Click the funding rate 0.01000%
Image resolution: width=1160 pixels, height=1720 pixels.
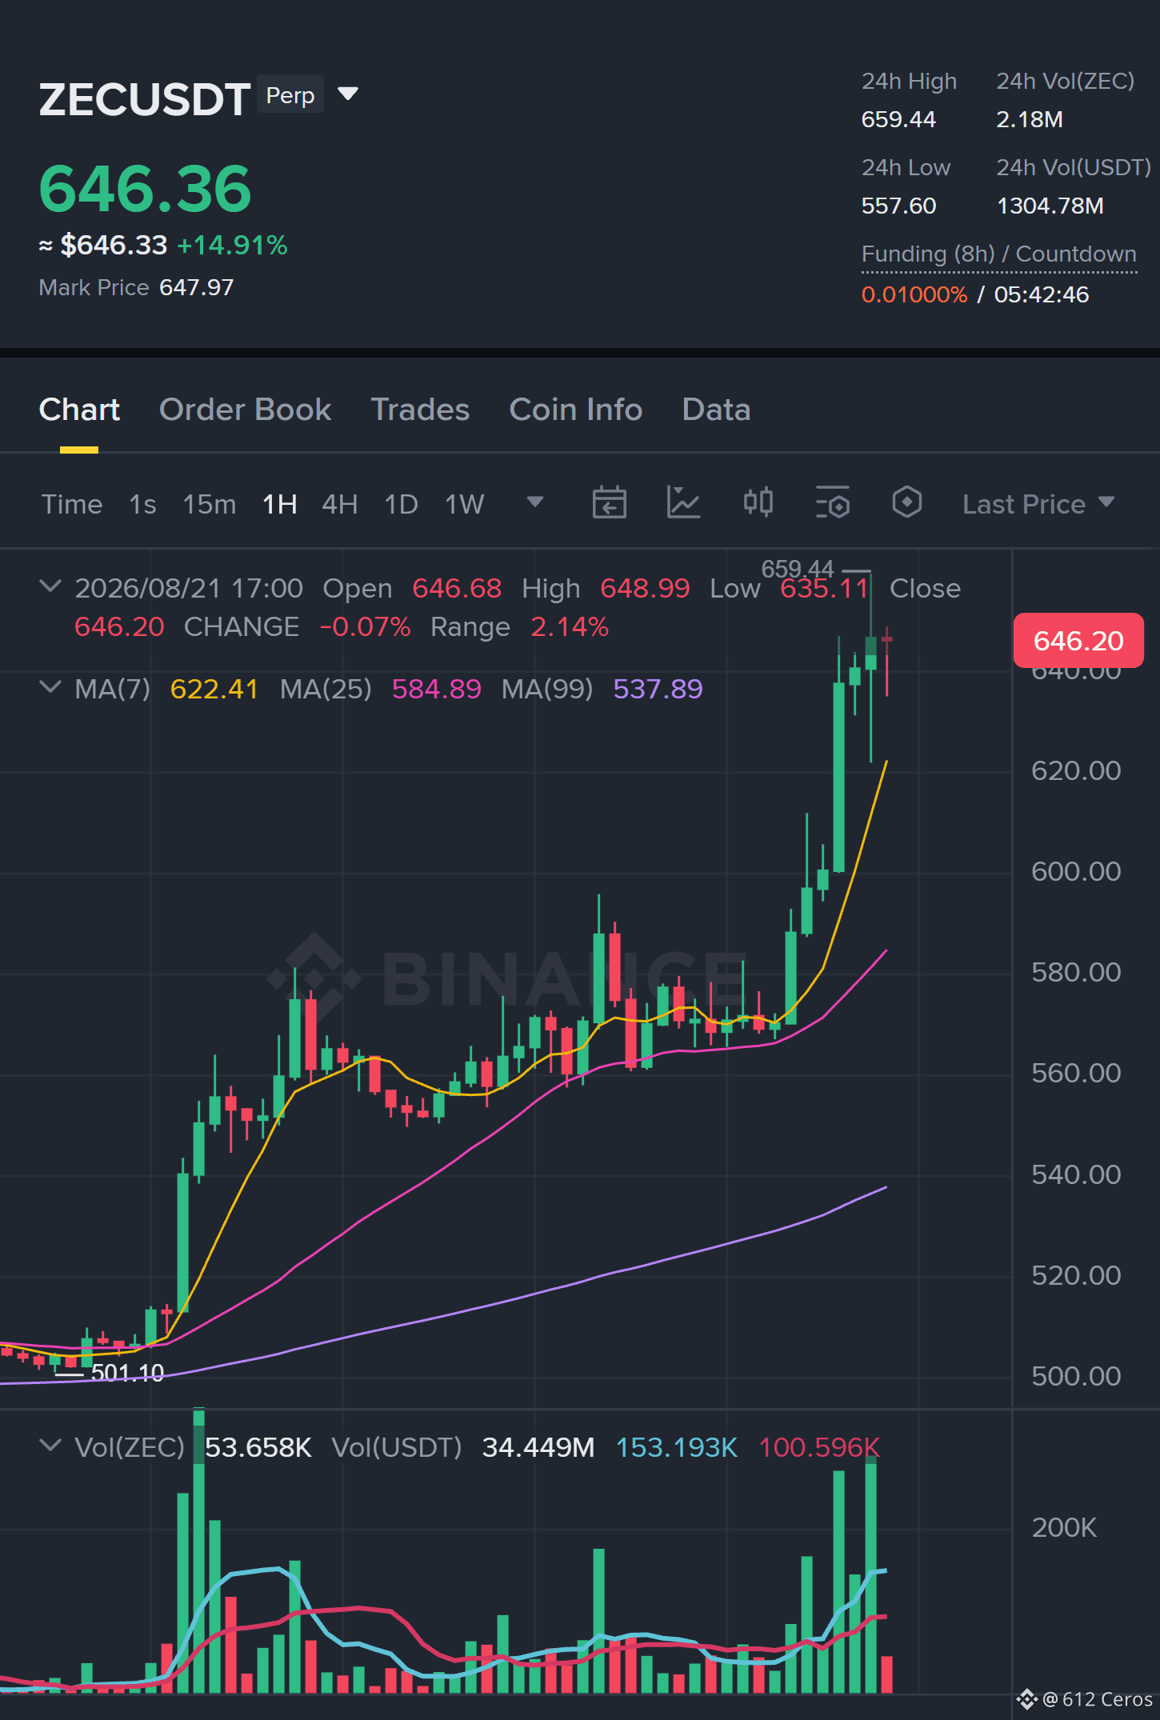[x=914, y=294]
